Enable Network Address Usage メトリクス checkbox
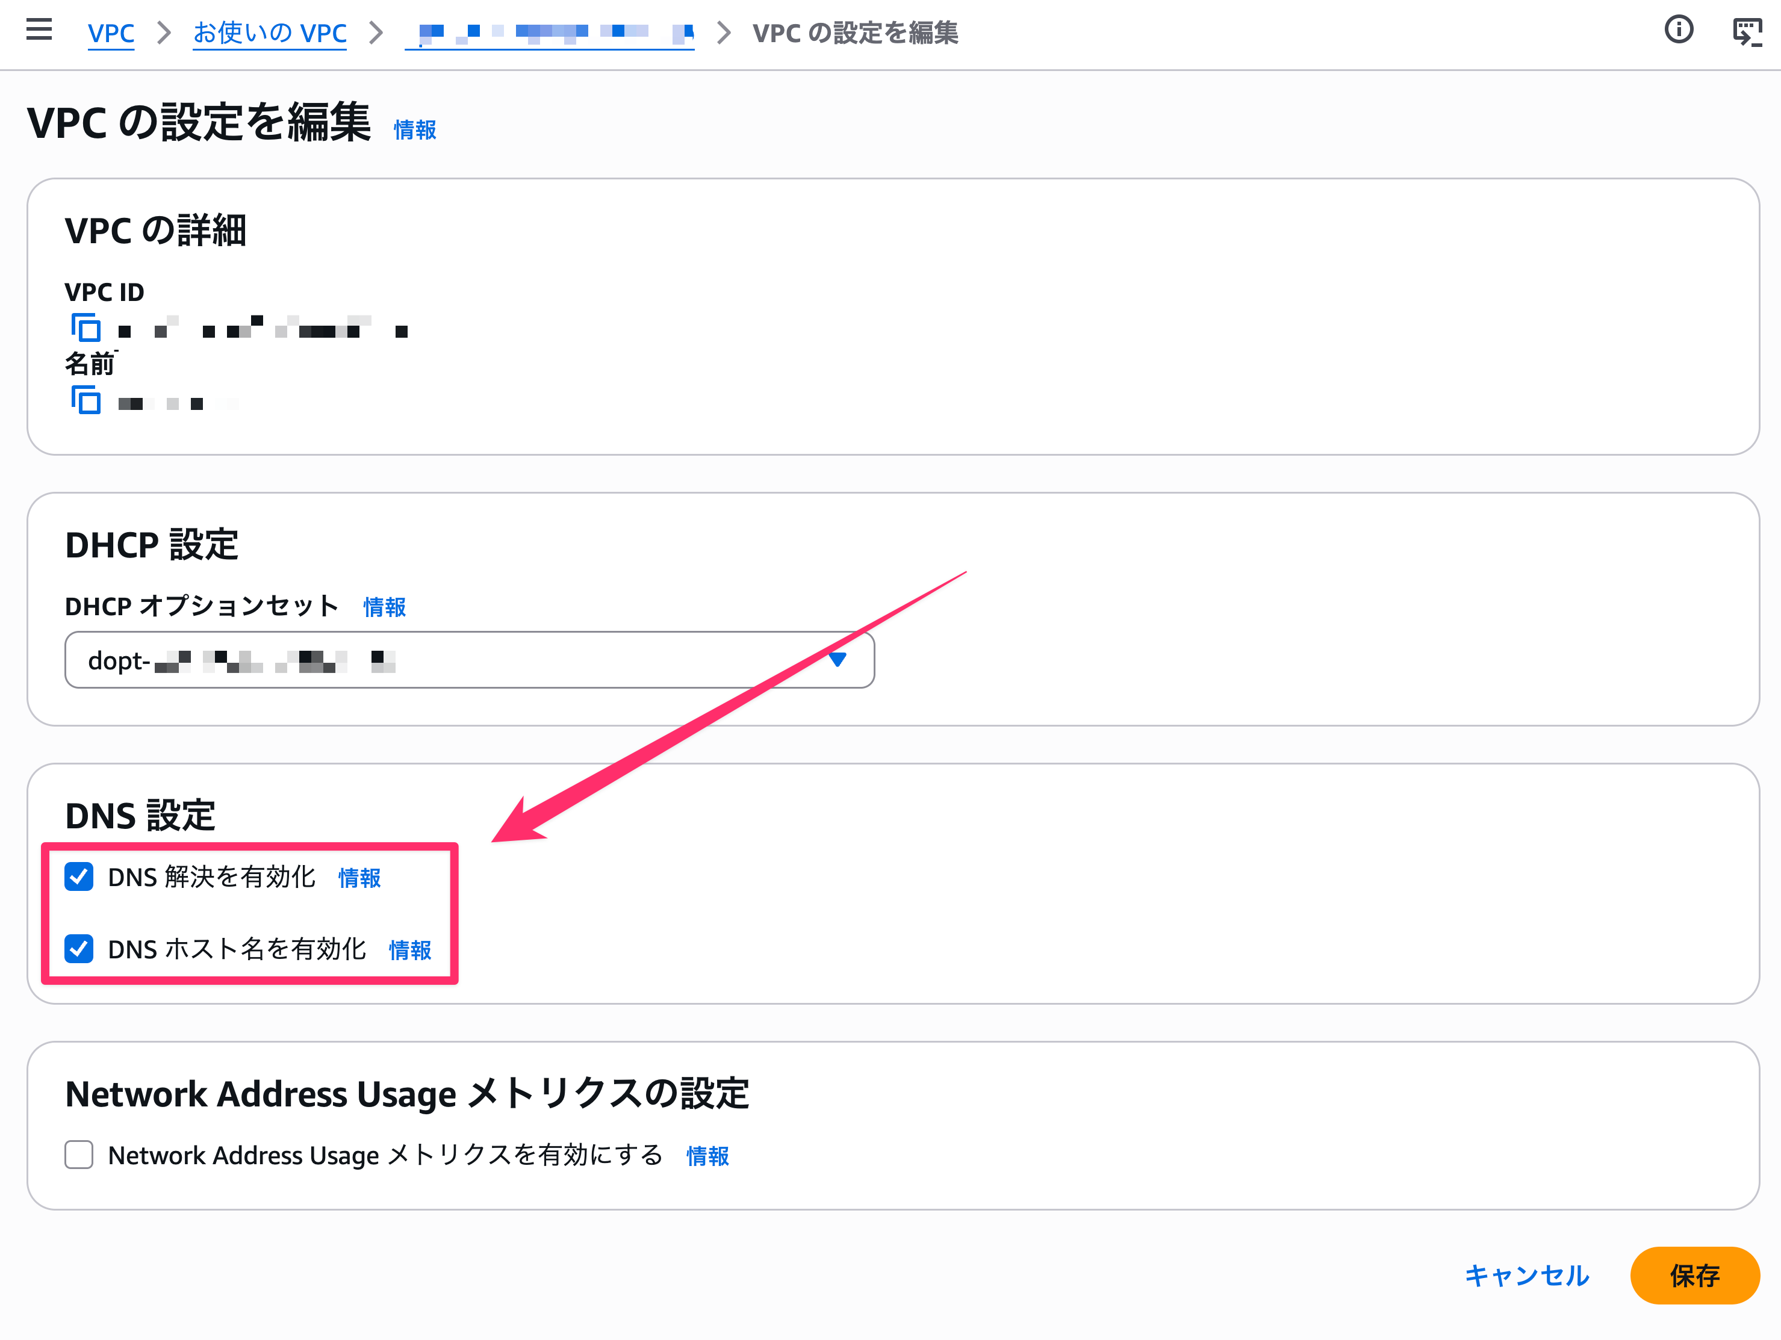This screenshot has height=1340, width=1781. (x=79, y=1155)
